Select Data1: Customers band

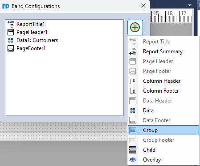coord(37,40)
